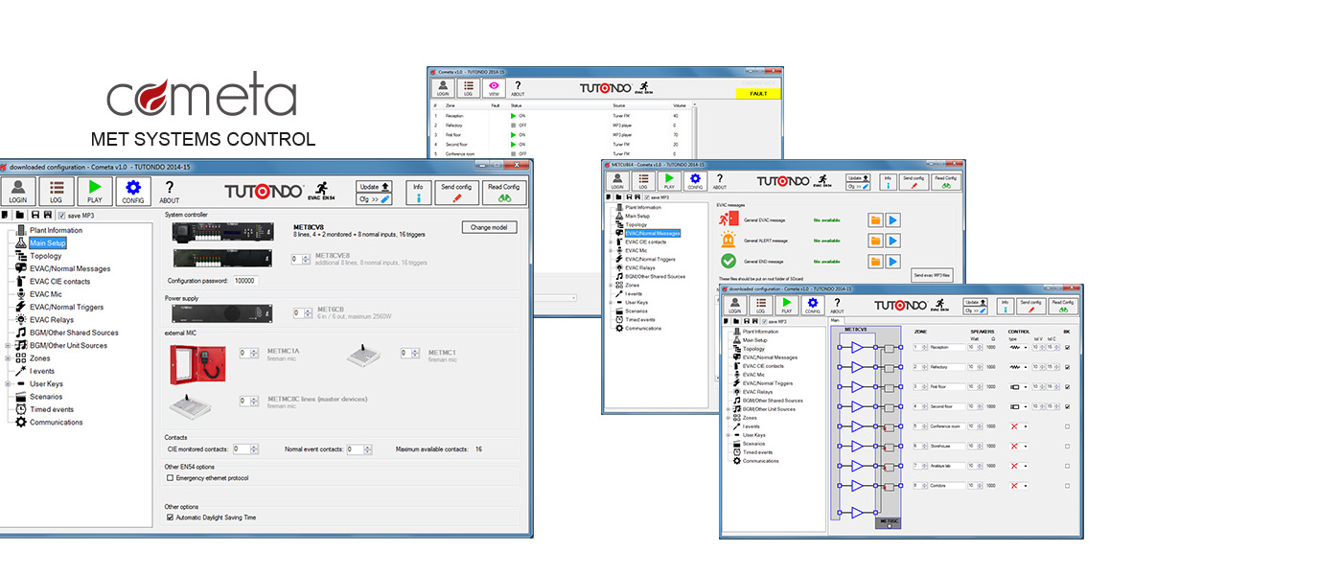
Task: Select the Reception row in zone status list
Action: pyautogui.click(x=564, y=115)
